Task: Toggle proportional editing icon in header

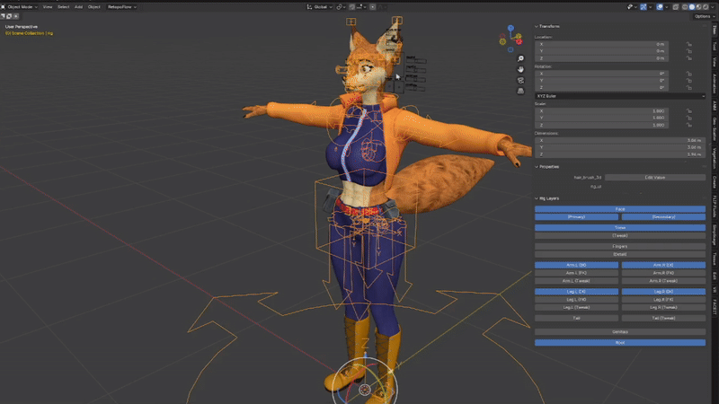Action: (373, 7)
